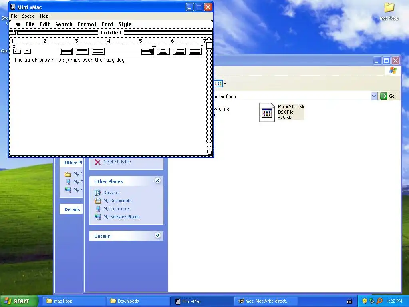Click the MacWrite vertical scroll thumb
Screen dimensions: 409x307
(x=209, y=46)
